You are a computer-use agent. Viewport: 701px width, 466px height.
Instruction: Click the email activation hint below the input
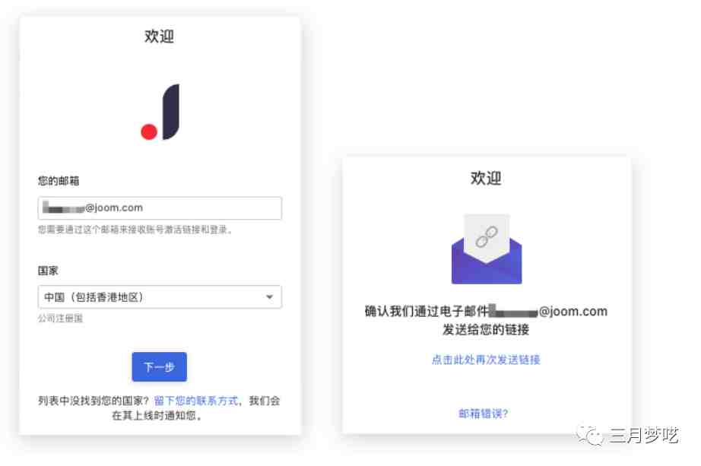pos(135,230)
